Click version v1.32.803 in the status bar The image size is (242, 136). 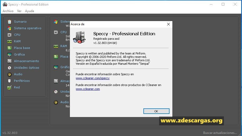tap(10, 133)
